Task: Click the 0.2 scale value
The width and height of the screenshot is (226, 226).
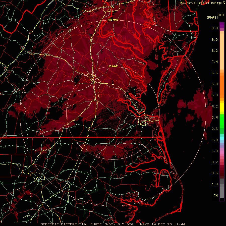Action: 215,162
